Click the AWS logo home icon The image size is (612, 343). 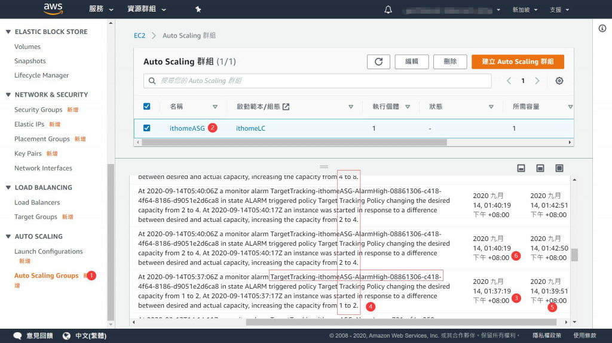(53, 9)
